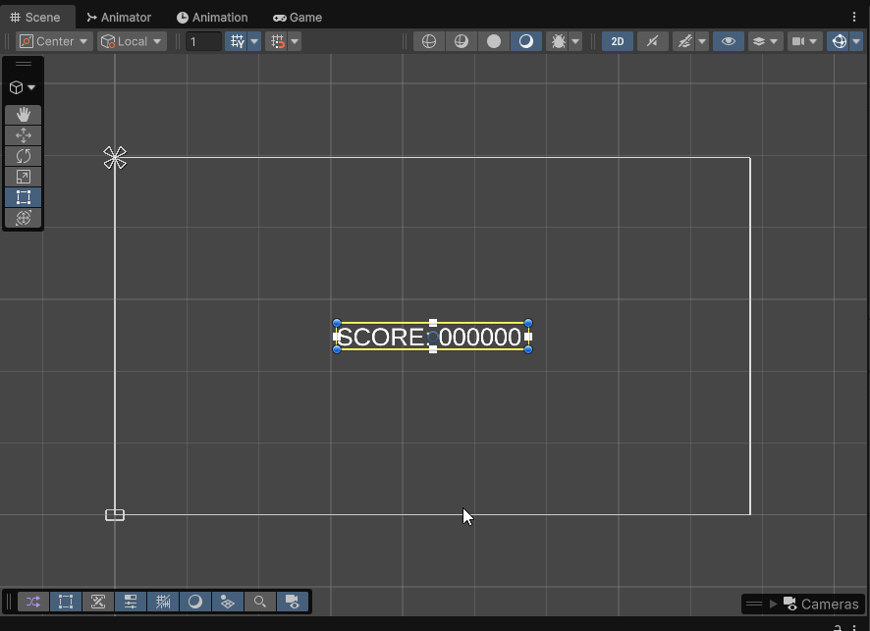
Task: Open grid visibility options dropdown arrow
Action: coord(254,41)
